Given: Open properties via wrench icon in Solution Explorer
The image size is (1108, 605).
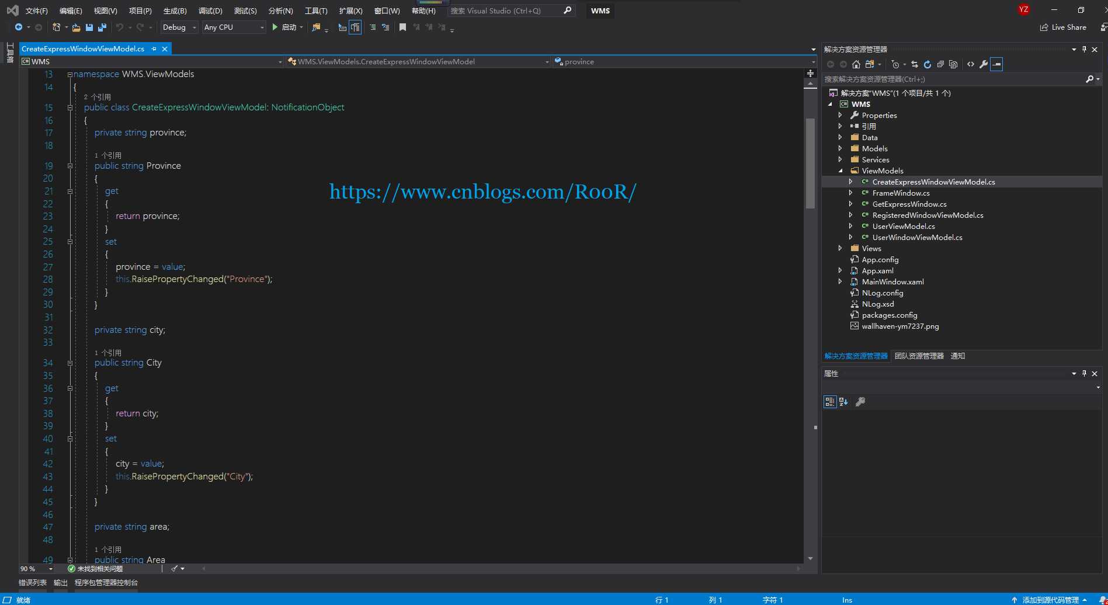Looking at the screenshot, I should tap(984, 64).
